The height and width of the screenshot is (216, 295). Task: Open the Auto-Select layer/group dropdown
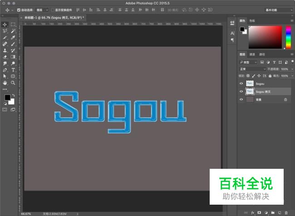point(42,10)
